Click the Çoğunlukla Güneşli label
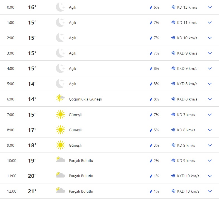This screenshot has width=219, height=199. click(85, 99)
